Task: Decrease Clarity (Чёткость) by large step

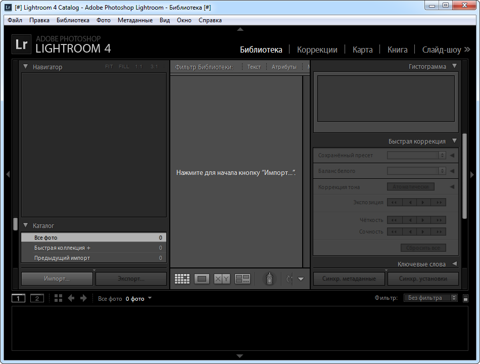Action: [394, 220]
